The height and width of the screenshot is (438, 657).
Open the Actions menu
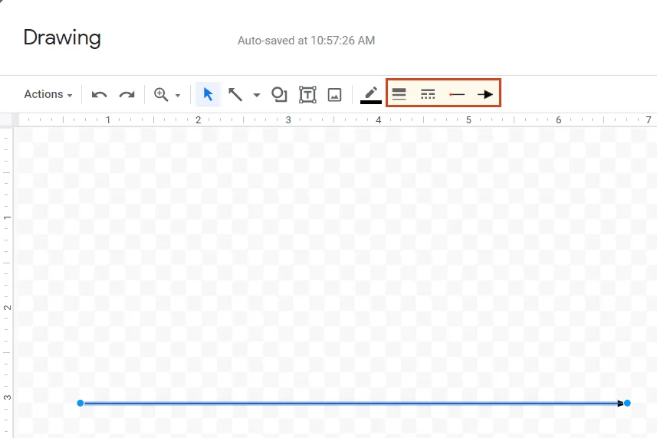pyautogui.click(x=48, y=94)
